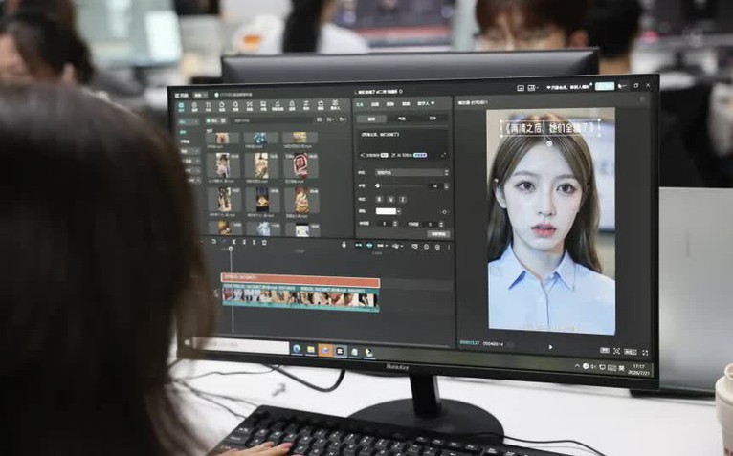733x456 pixels.
Task: Toggle underline U text style
Action: (x=390, y=200)
